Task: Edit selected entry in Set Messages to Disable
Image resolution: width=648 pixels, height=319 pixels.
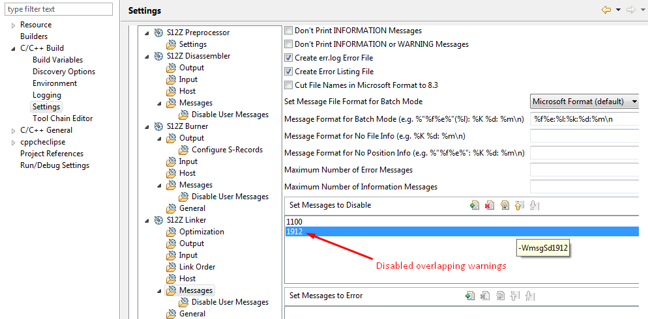Action: point(505,205)
